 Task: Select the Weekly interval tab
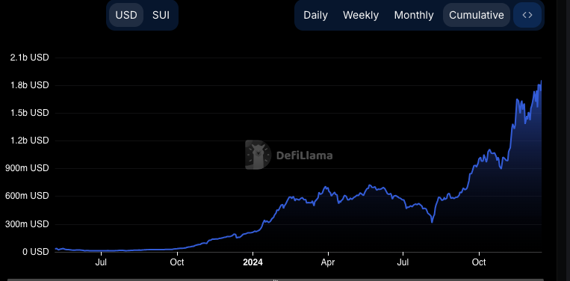click(x=361, y=15)
